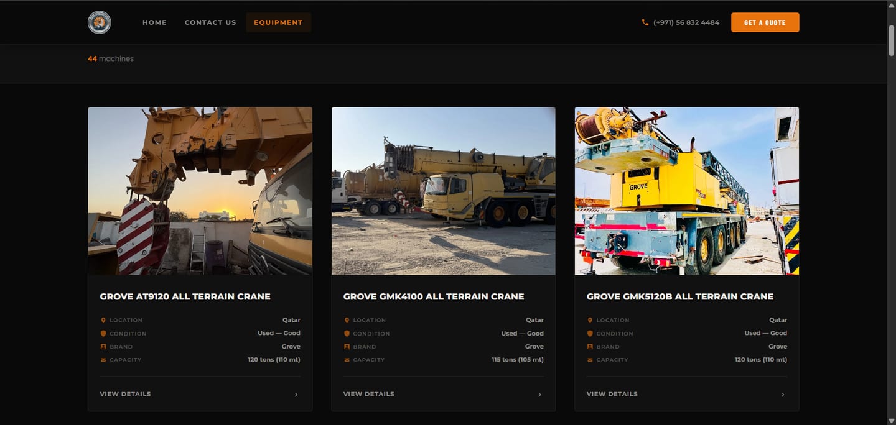896x425 pixels.
Task: View details of Grove AT9120 crane
Action: [x=125, y=394]
